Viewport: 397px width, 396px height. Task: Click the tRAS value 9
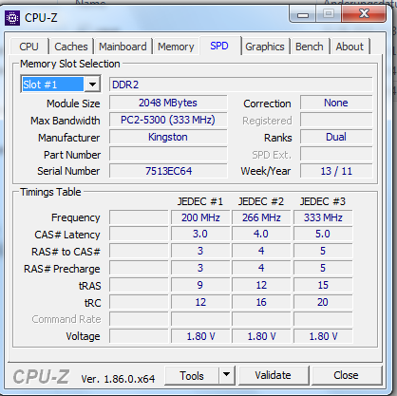pos(200,285)
